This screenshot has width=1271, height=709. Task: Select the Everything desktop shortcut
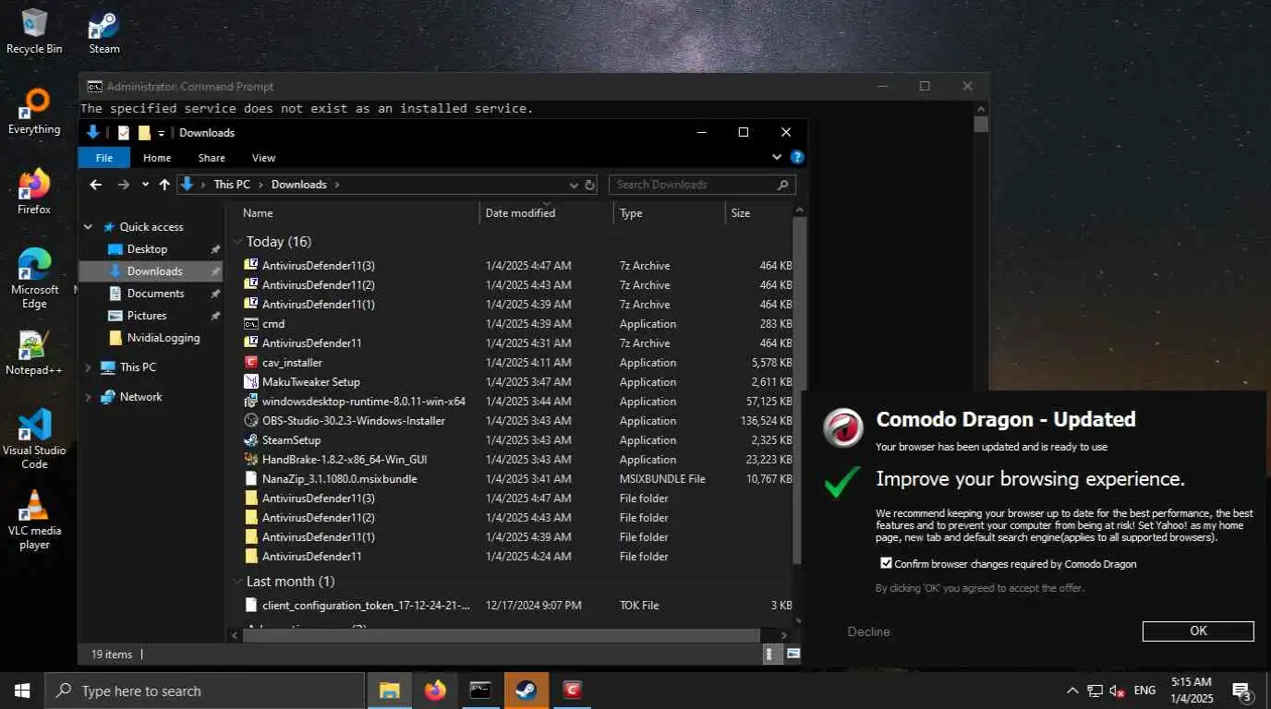tap(34, 112)
